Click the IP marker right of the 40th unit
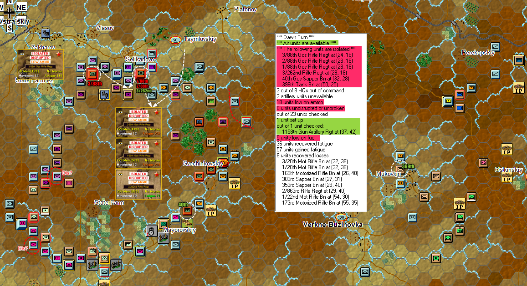This screenshot has height=286, width=527. tap(211, 211)
